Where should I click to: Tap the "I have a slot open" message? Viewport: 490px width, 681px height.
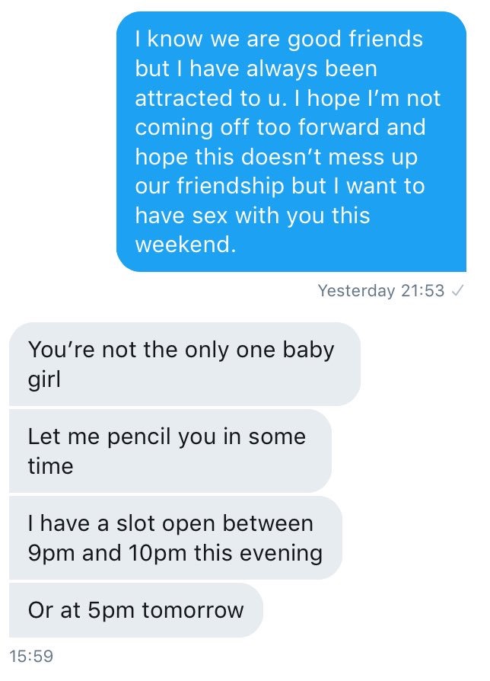175,537
